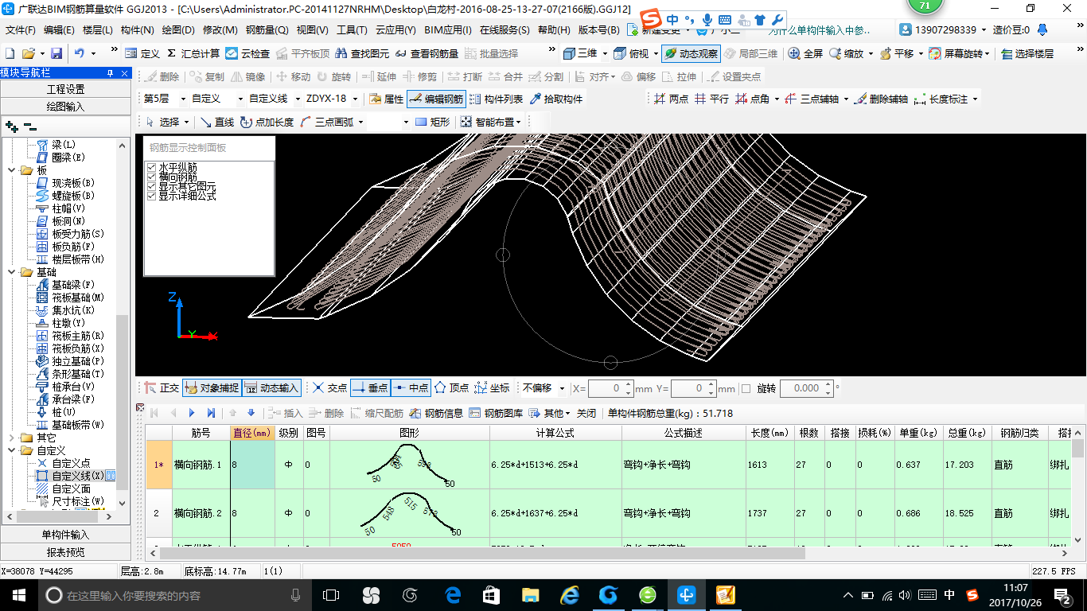The height and width of the screenshot is (611, 1087).
Task: Select 选择楼层 floor selection tool
Action: pyautogui.click(x=1027, y=53)
